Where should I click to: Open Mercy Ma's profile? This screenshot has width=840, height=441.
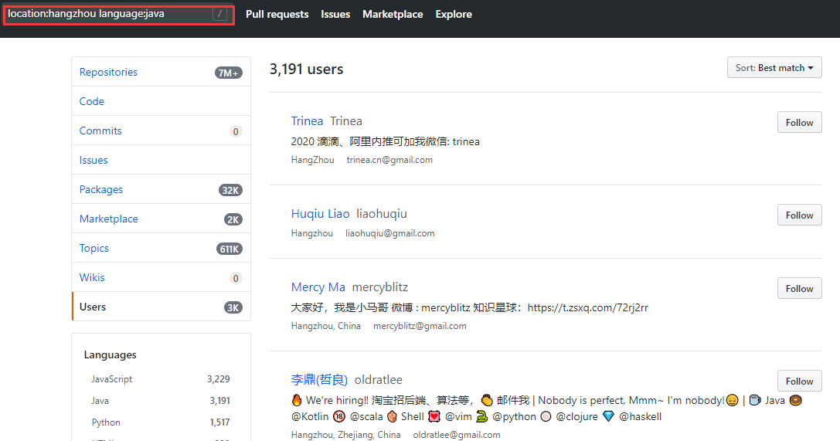coord(318,287)
